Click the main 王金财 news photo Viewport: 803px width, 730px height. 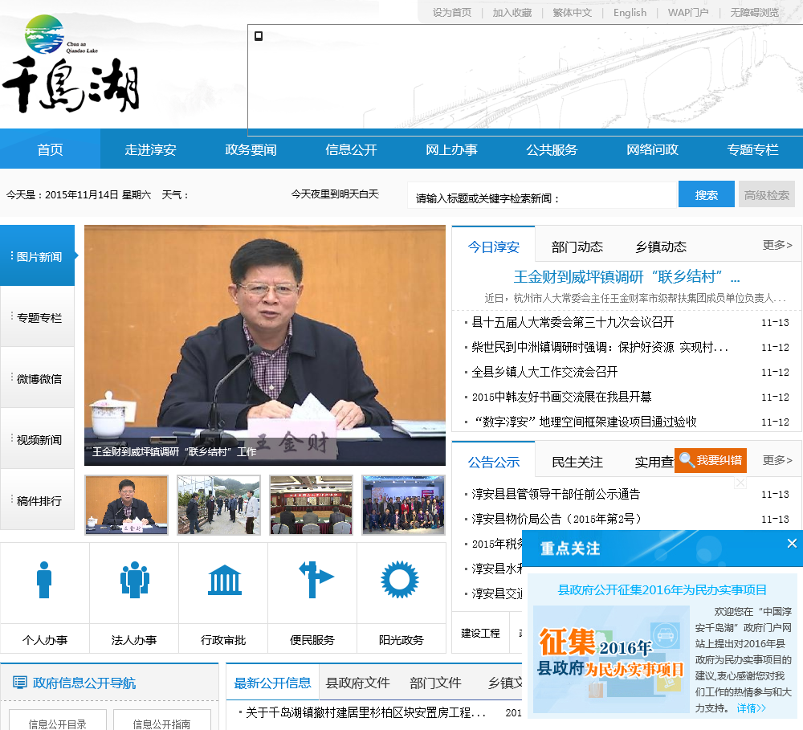(x=265, y=345)
